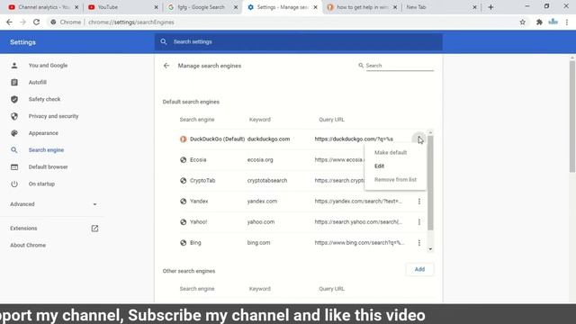The image size is (576, 324).
Task: Bookmark this page with star icon
Action: coord(522,22)
